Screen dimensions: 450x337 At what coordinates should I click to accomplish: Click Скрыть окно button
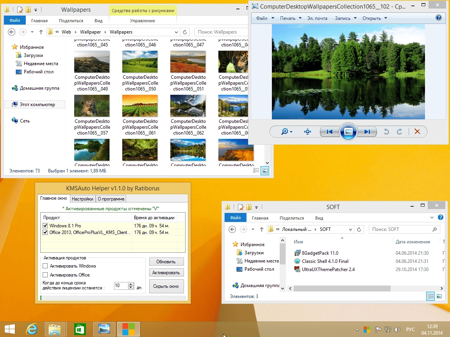pos(166,286)
